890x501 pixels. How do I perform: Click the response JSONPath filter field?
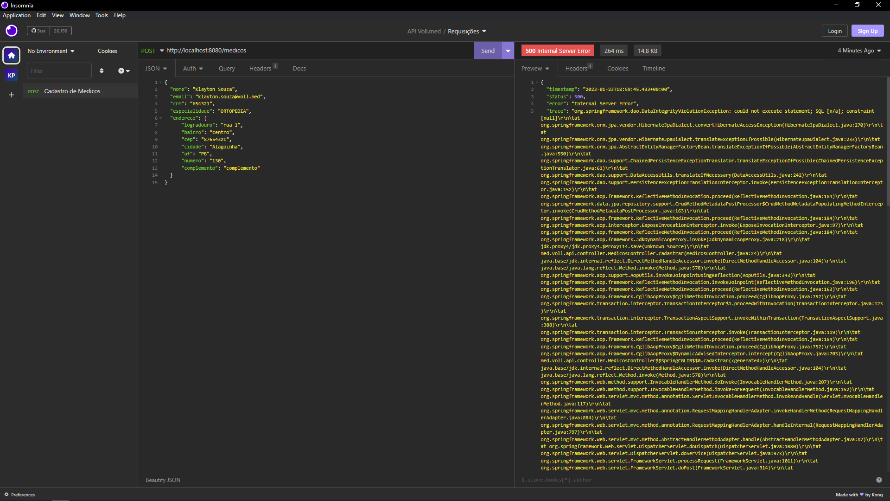[695, 480]
